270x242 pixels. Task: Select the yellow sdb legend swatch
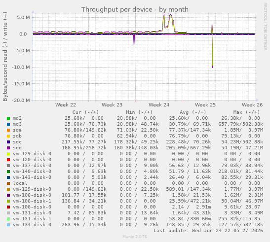tap(8, 136)
